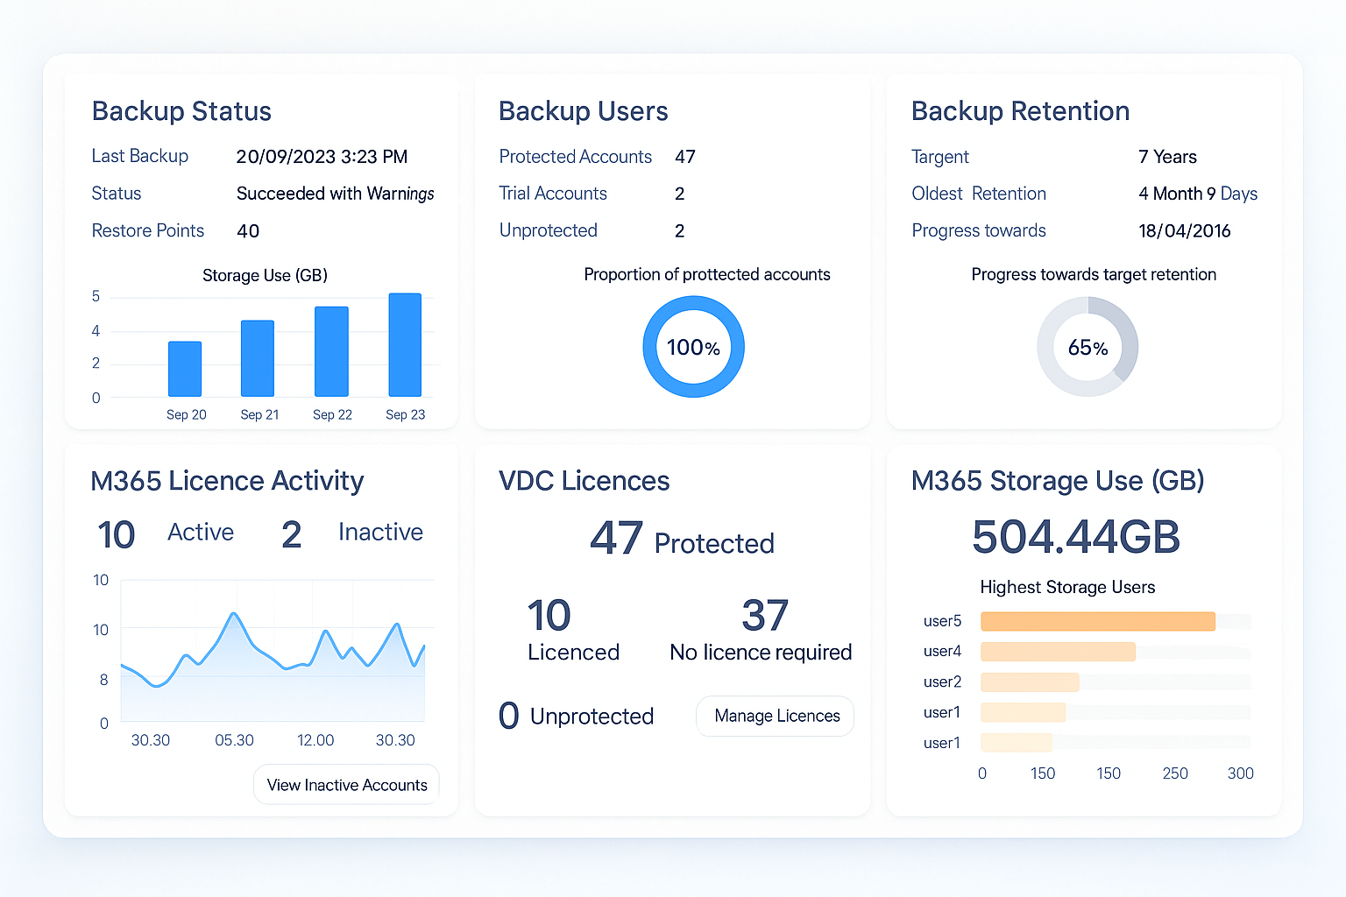Select the Sep 20 storage bar
Screen dimensions: 1346x897
(x=185, y=369)
